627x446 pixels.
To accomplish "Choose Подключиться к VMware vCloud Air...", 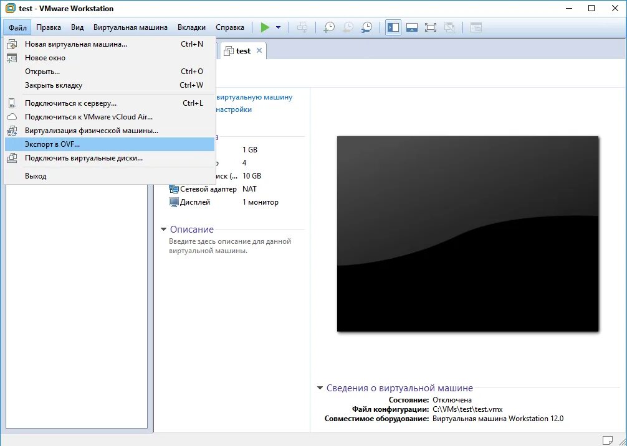I will (110, 117).
